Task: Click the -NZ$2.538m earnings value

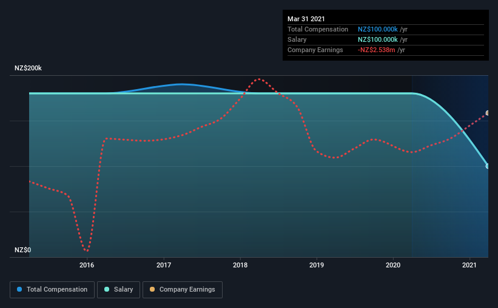Action: coord(376,50)
